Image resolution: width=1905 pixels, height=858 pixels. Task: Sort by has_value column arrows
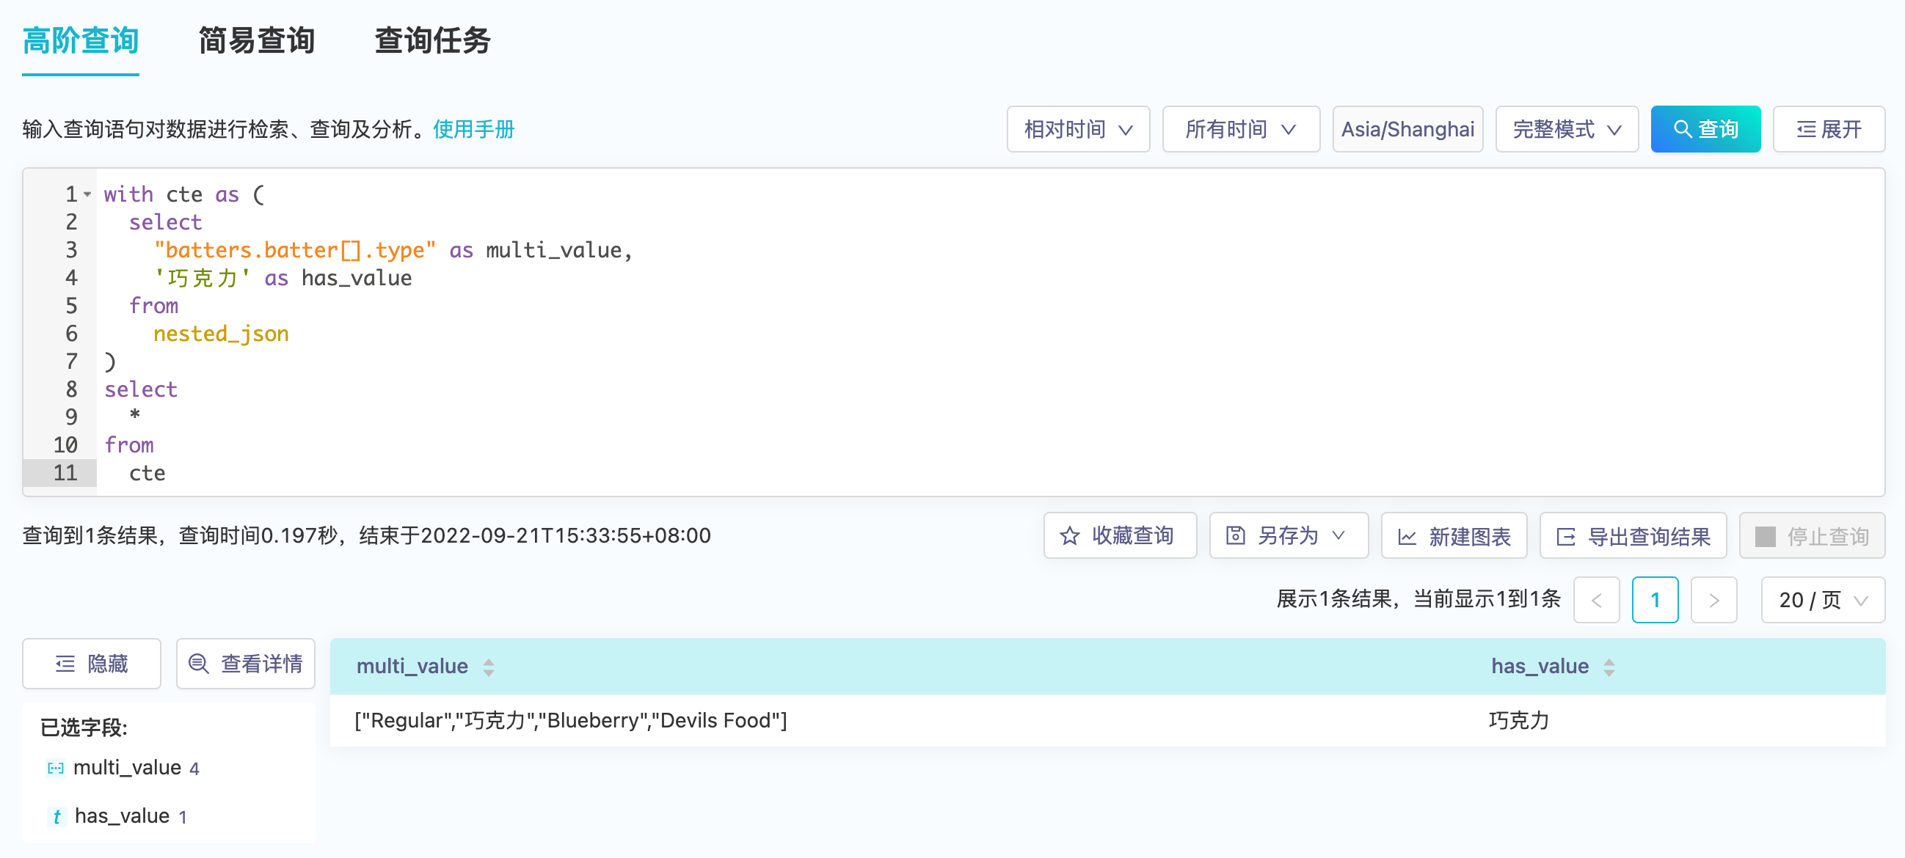tap(1609, 667)
